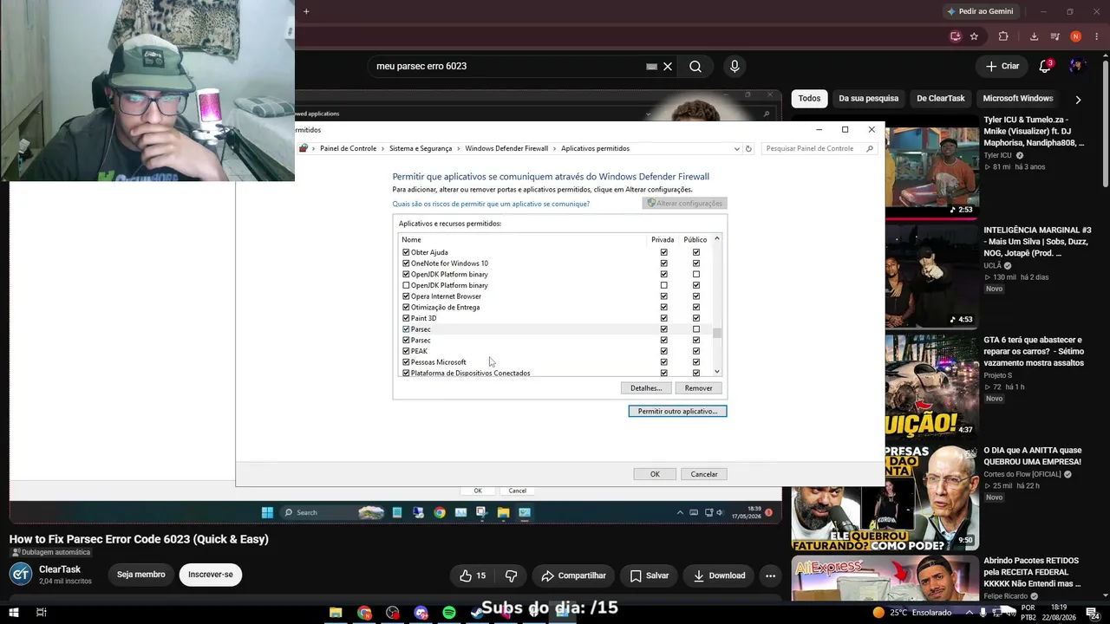
Task: Open risks of allowing an app link
Action: pyautogui.click(x=491, y=204)
